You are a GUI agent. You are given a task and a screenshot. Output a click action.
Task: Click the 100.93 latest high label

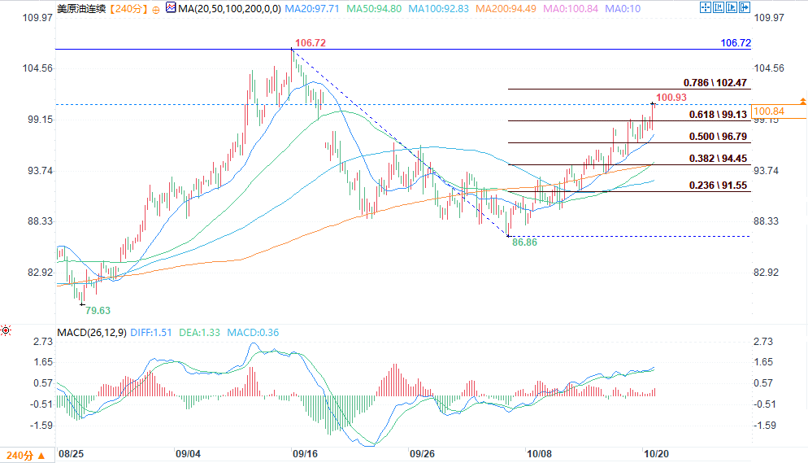[x=671, y=98]
